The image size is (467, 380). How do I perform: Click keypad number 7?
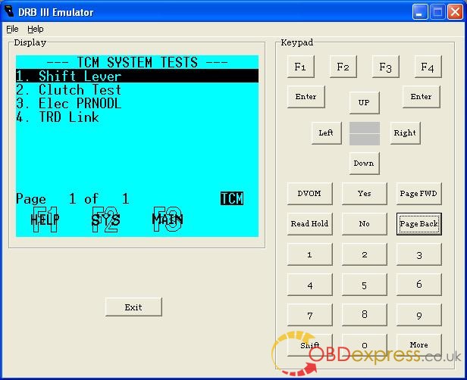coord(310,315)
